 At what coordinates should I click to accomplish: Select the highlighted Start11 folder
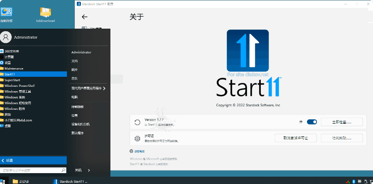pyautogui.click(x=33, y=74)
